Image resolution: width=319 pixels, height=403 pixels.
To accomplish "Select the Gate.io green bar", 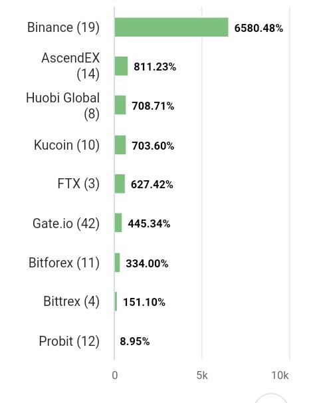I will pyautogui.click(x=118, y=223).
